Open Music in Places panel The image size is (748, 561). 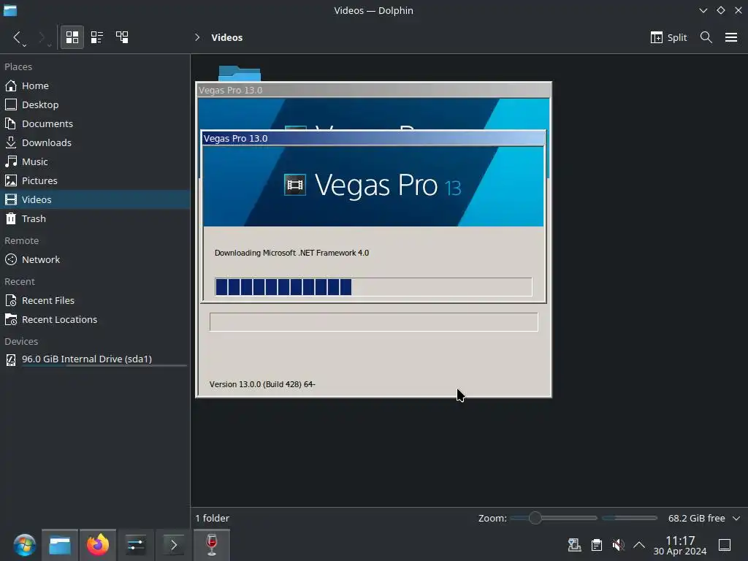95,161
